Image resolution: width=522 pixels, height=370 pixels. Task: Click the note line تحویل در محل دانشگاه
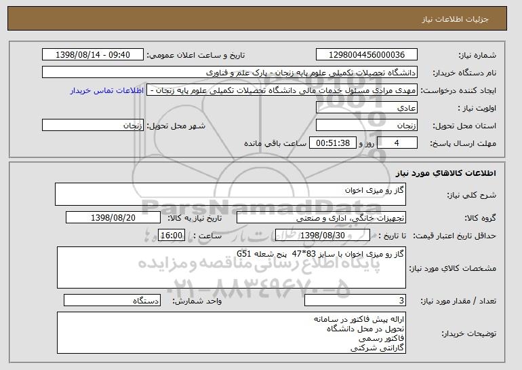[x=365, y=329]
